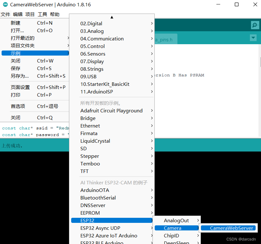Screen dimensions: 261x244
Task: Open BluetoothSerial examples submenu
Action: click(x=112, y=198)
